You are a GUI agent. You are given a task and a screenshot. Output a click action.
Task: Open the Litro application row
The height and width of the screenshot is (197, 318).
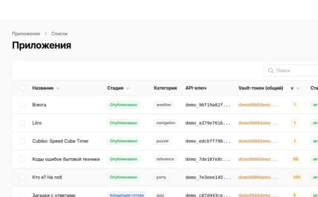point(37,123)
